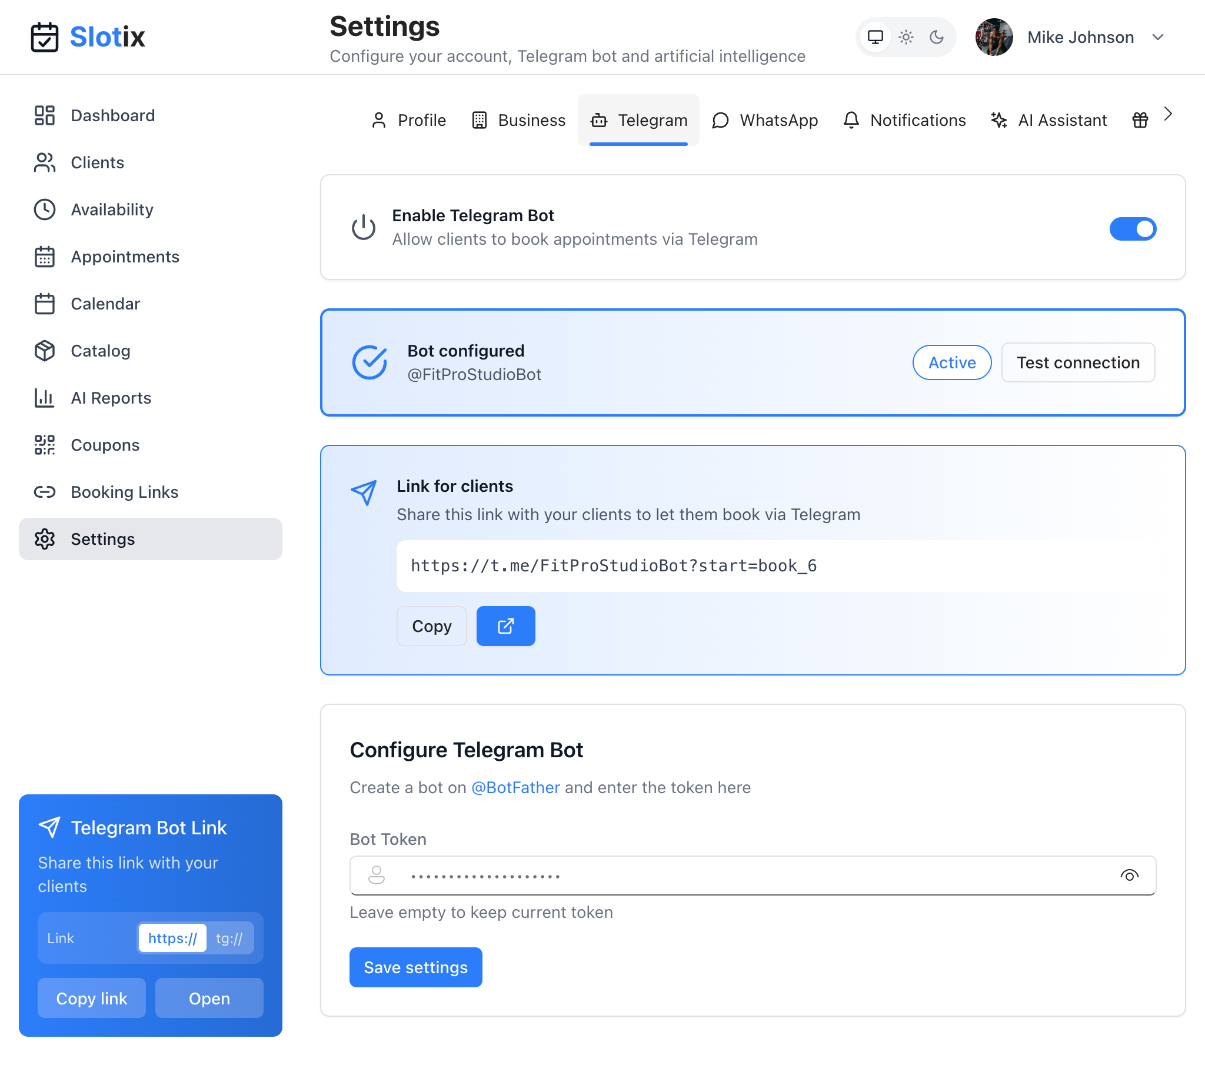
Task: Click the gift icon in settings tabs
Action: coord(1140,120)
